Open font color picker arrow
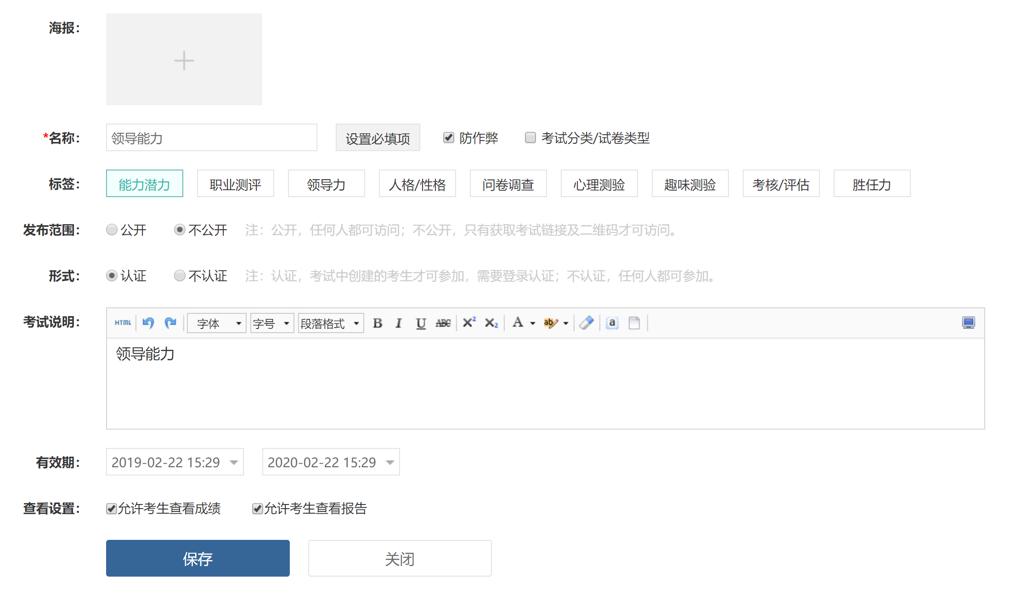The image size is (1010, 612). (533, 323)
